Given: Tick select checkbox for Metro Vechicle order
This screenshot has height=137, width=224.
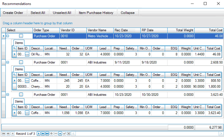Looking at the screenshot, I should coord(21,36).
